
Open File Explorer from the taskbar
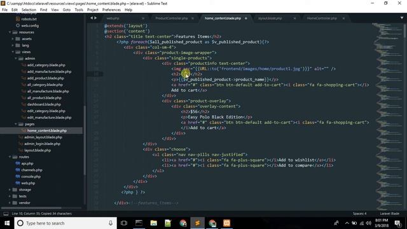tap(154, 223)
